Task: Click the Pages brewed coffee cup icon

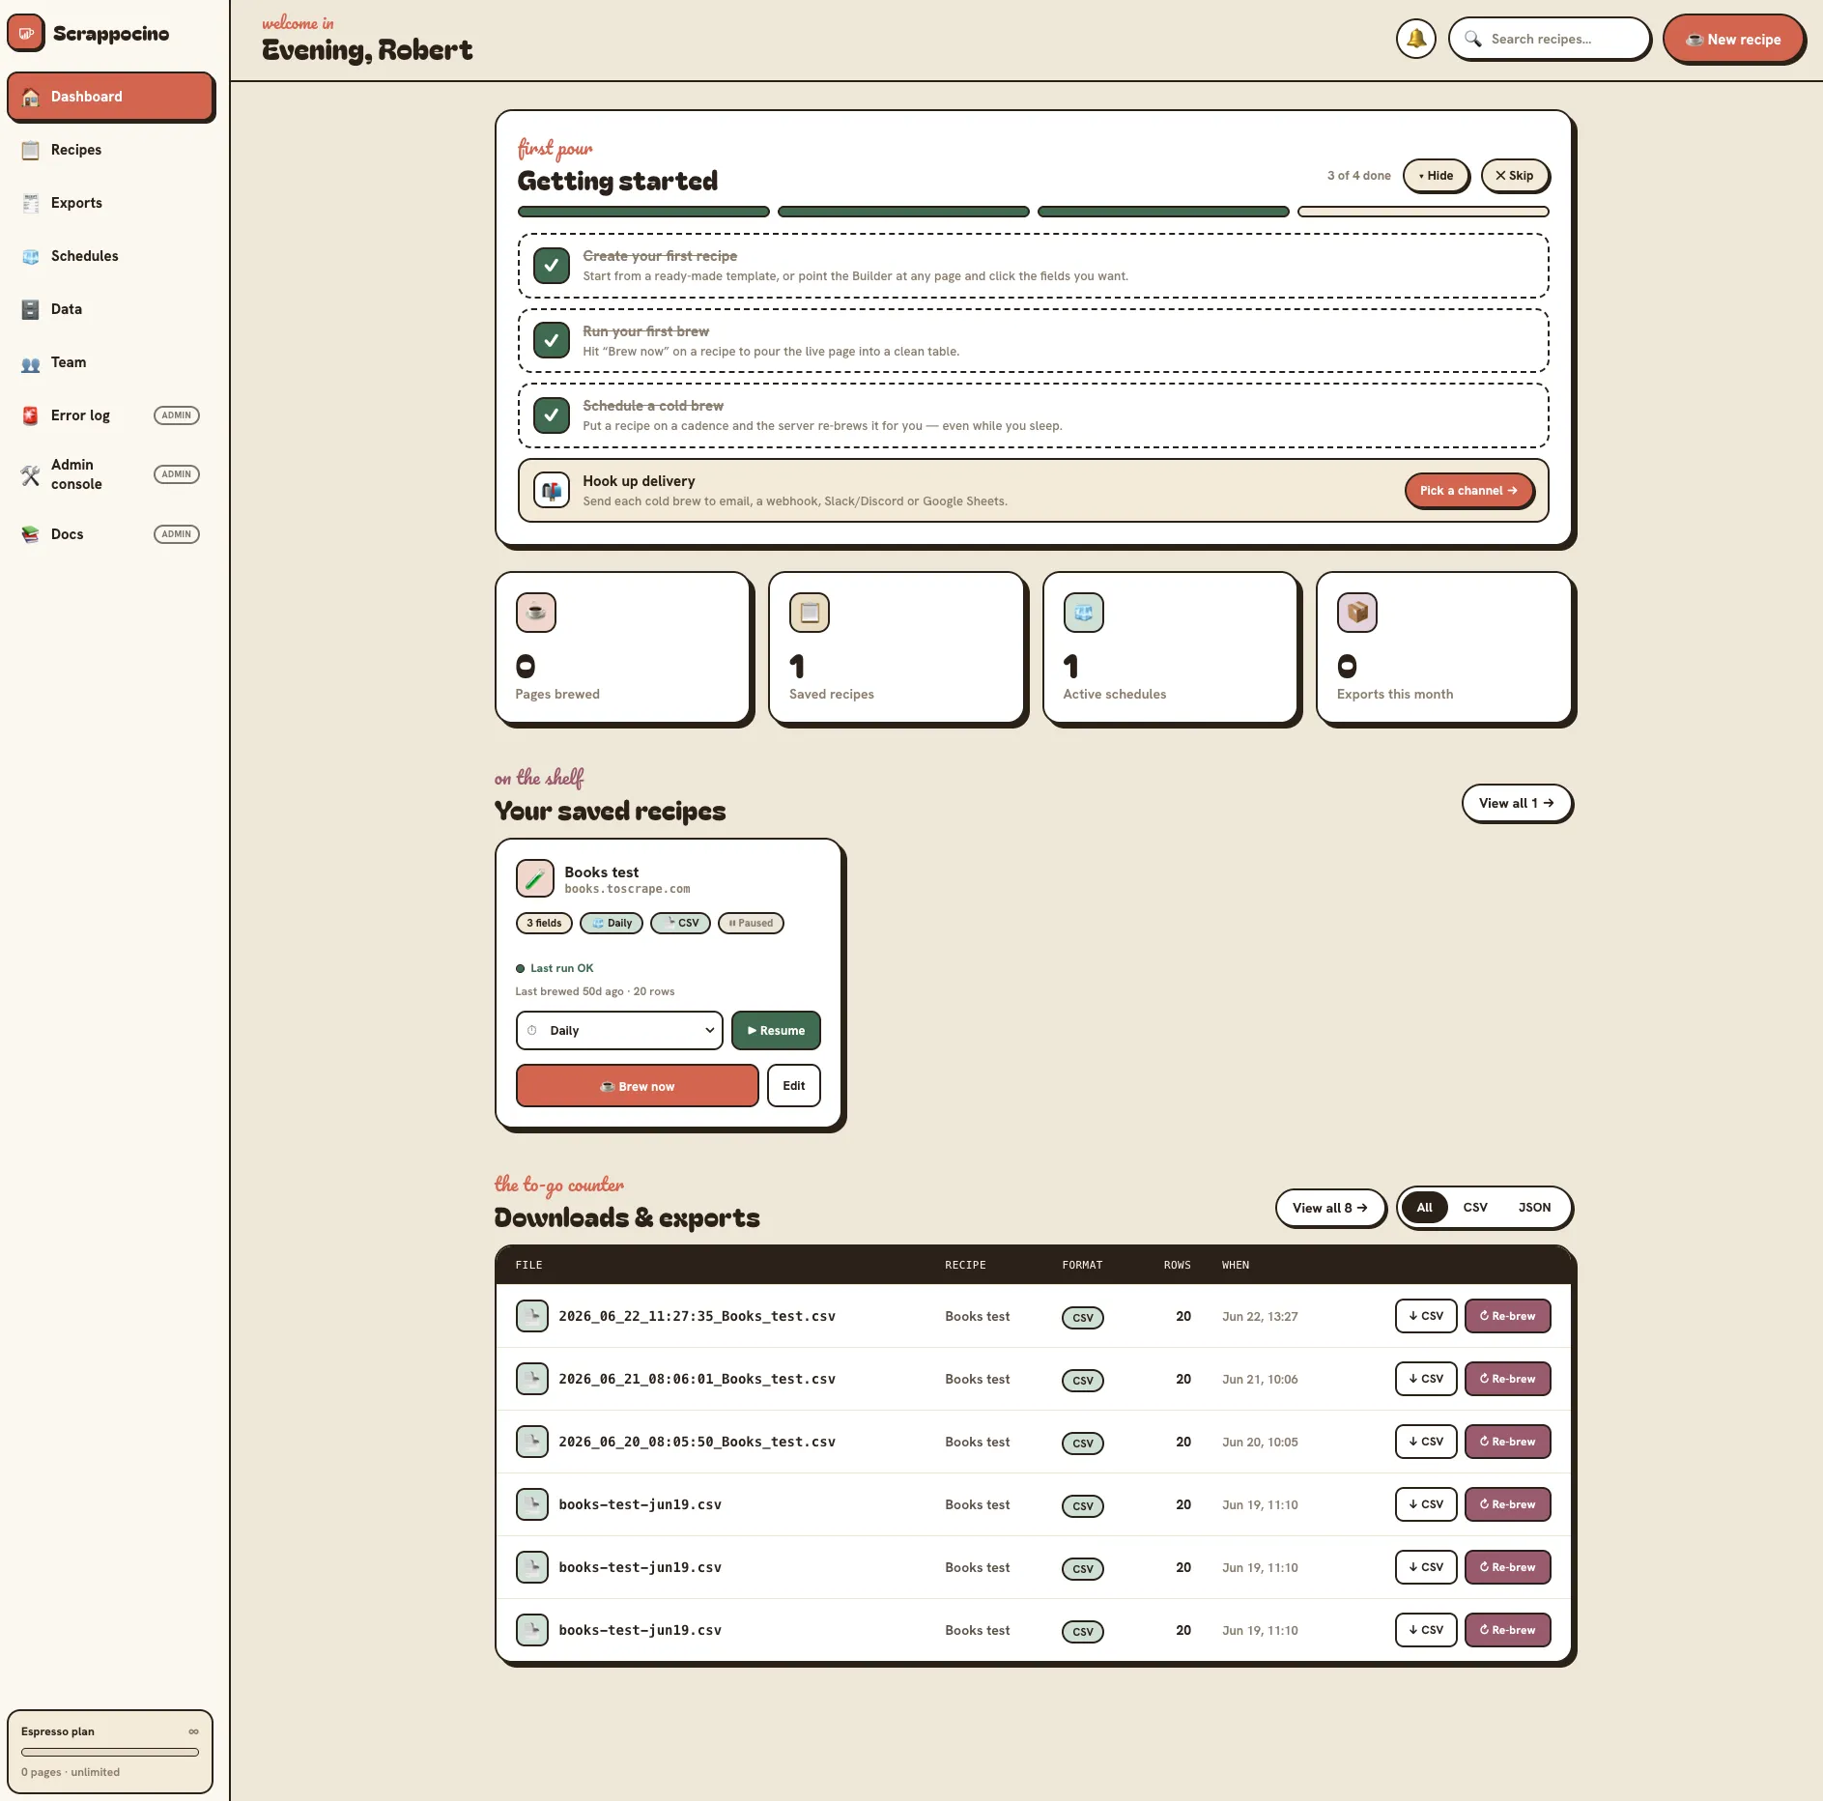Action: coord(536,613)
